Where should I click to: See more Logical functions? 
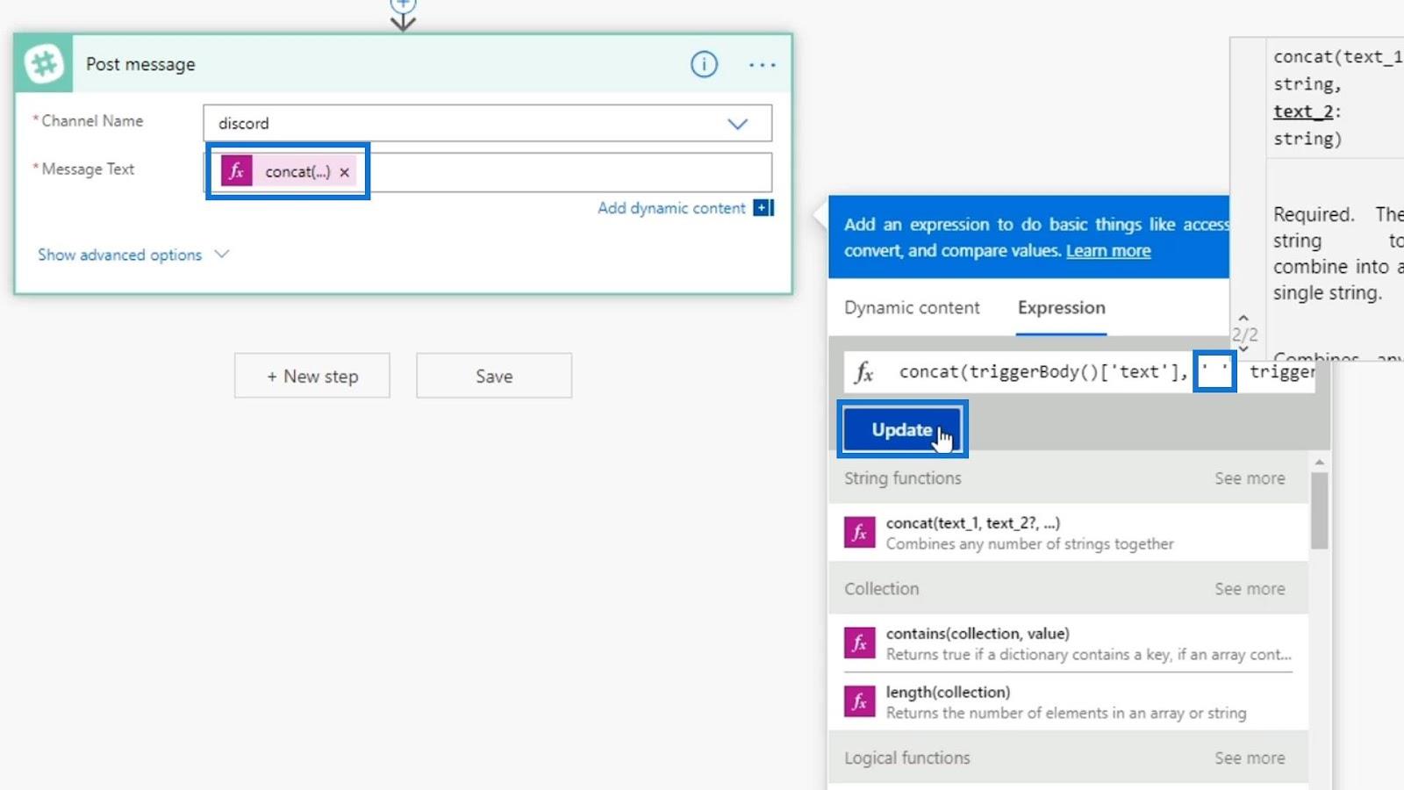tap(1250, 758)
